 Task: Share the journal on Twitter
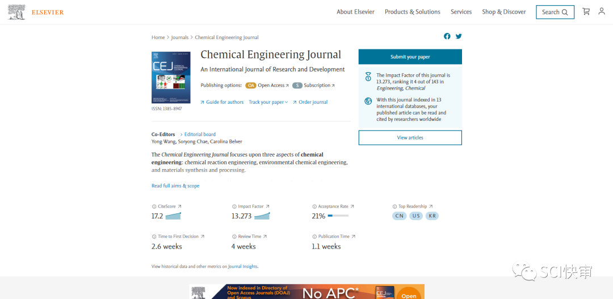click(459, 36)
